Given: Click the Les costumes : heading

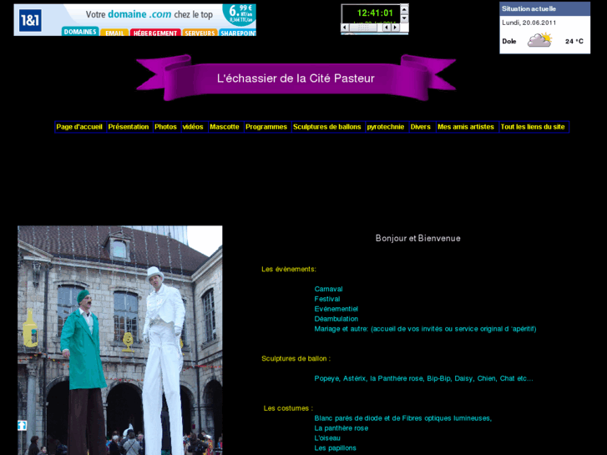Looking at the screenshot, I should point(288,408).
